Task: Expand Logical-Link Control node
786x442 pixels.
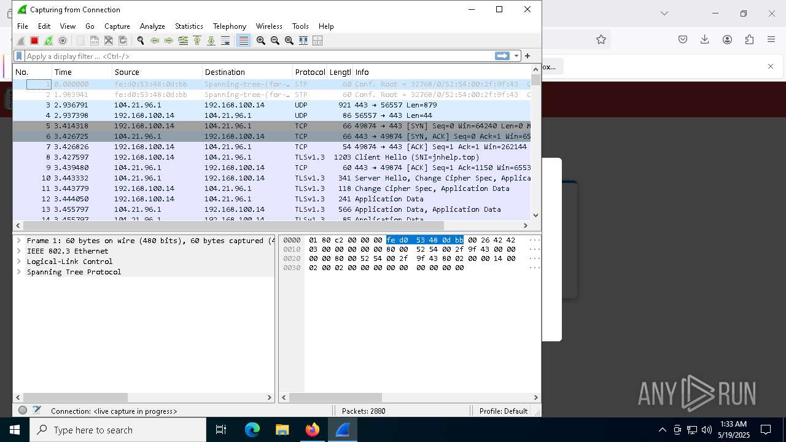Action: click(x=19, y=262)
